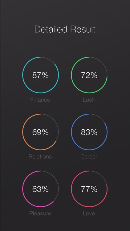The image size is (130, 231).
Task: Choose the Relations label
Action: [40, 156]
